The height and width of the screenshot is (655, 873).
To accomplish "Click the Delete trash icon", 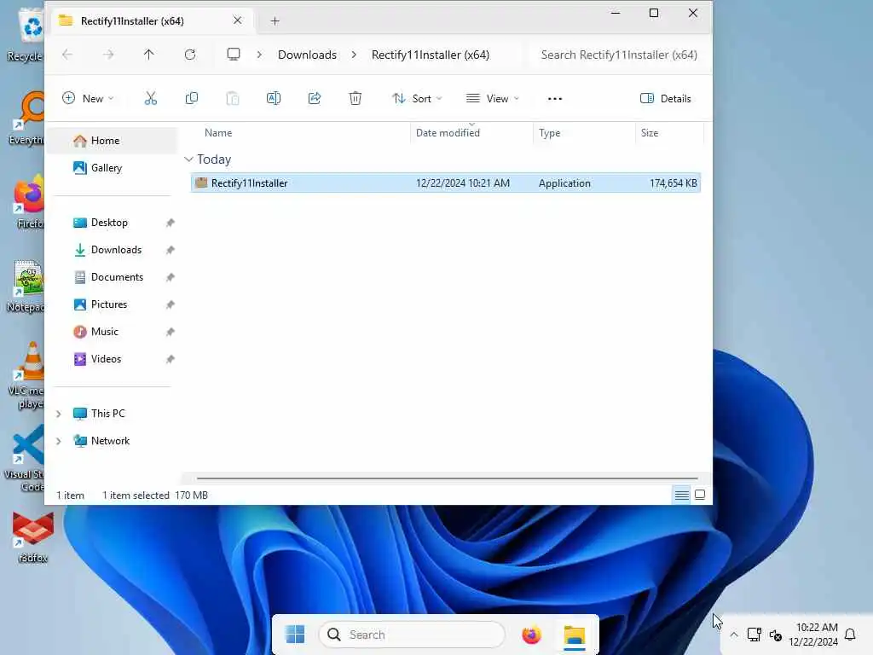I will [356, 99].
